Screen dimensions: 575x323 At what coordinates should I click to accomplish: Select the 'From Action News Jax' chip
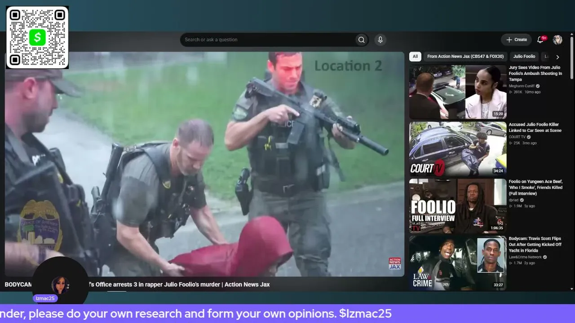click(x=465, y=57)
